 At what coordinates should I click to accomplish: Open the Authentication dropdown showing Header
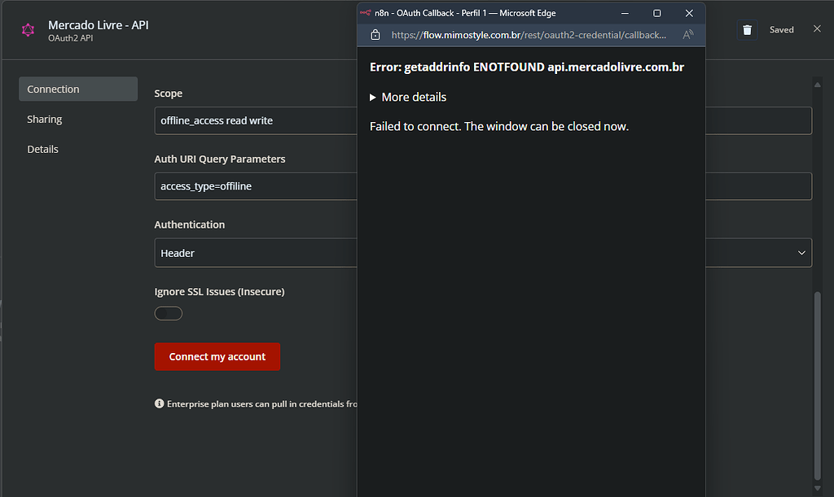point(256,253)
